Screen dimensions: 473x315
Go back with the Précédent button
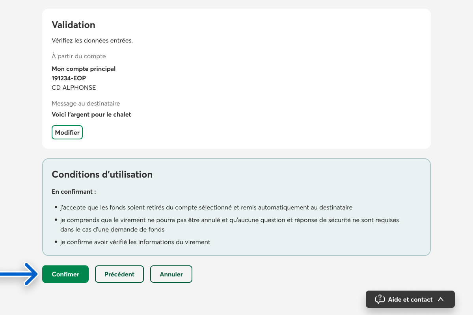point(119,274)
